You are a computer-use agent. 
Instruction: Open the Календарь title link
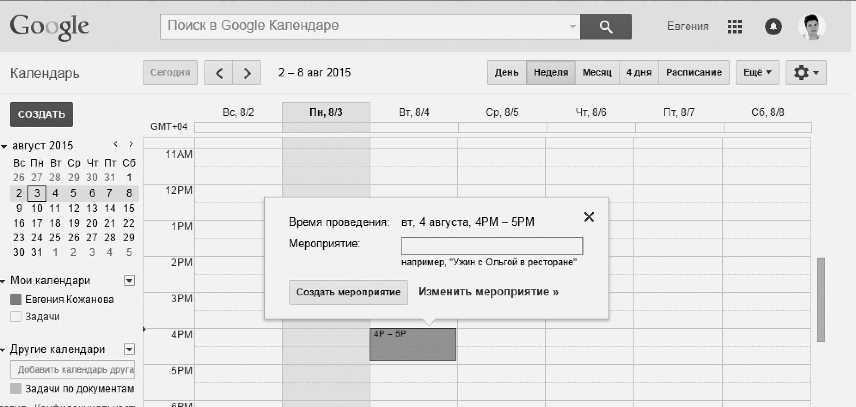click(x=45, y=73)
